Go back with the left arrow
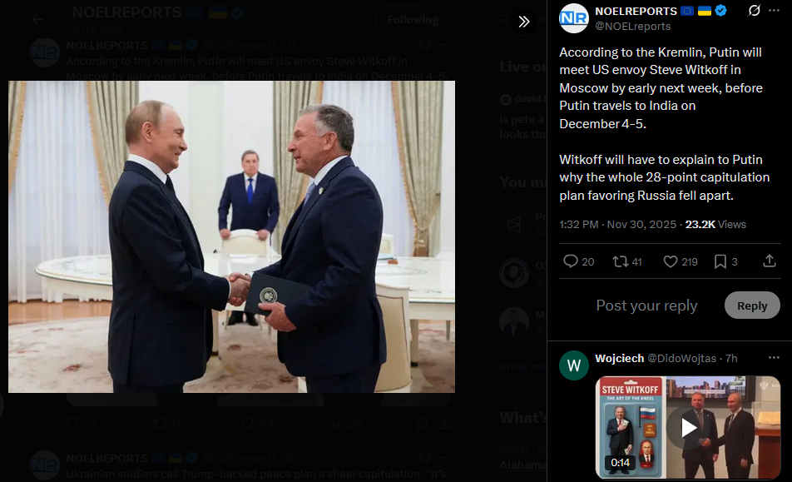Image resolution: width=792 pixels, height=482 pixels. pyautogui.click(x=37, y=20)
